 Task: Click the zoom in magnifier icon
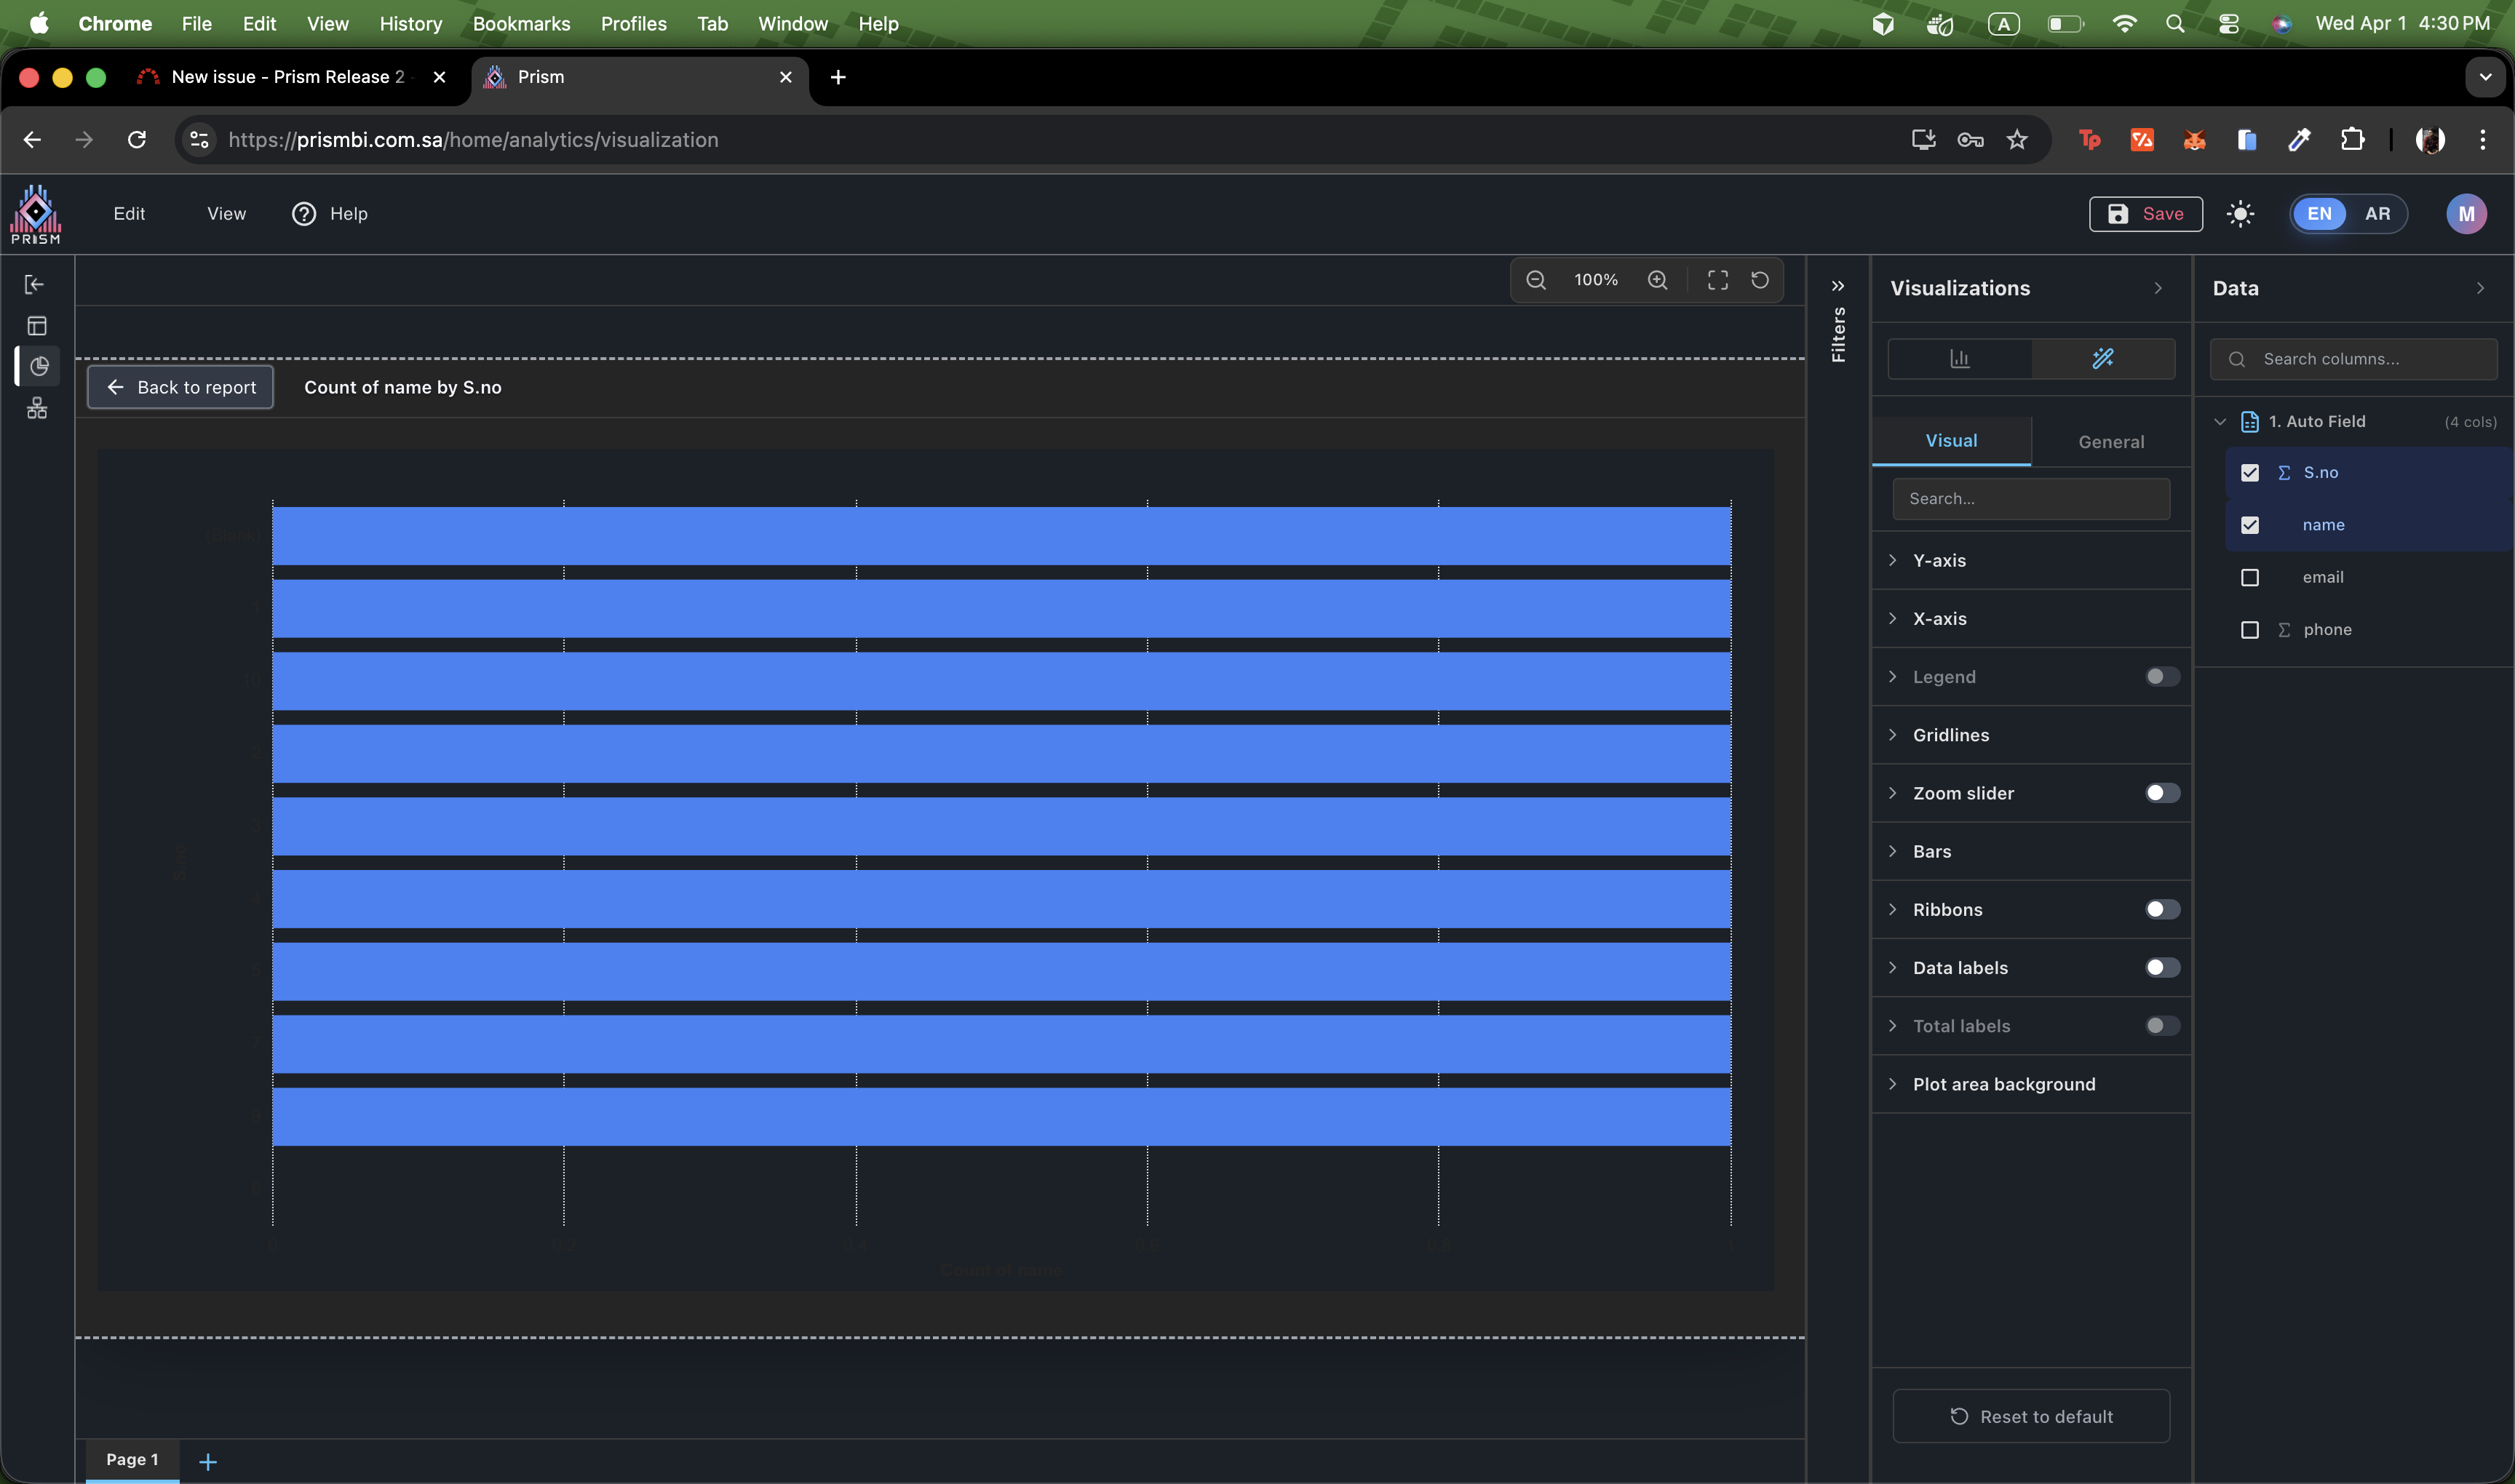1658,280
